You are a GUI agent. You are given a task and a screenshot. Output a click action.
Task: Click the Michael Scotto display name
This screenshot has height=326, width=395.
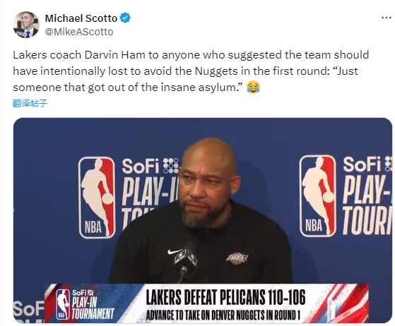81,18
